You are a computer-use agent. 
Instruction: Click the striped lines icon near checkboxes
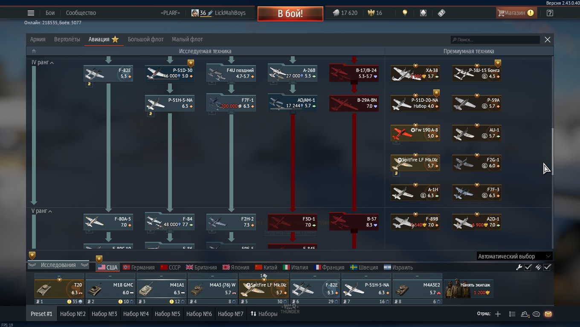(x=538, y=267)
